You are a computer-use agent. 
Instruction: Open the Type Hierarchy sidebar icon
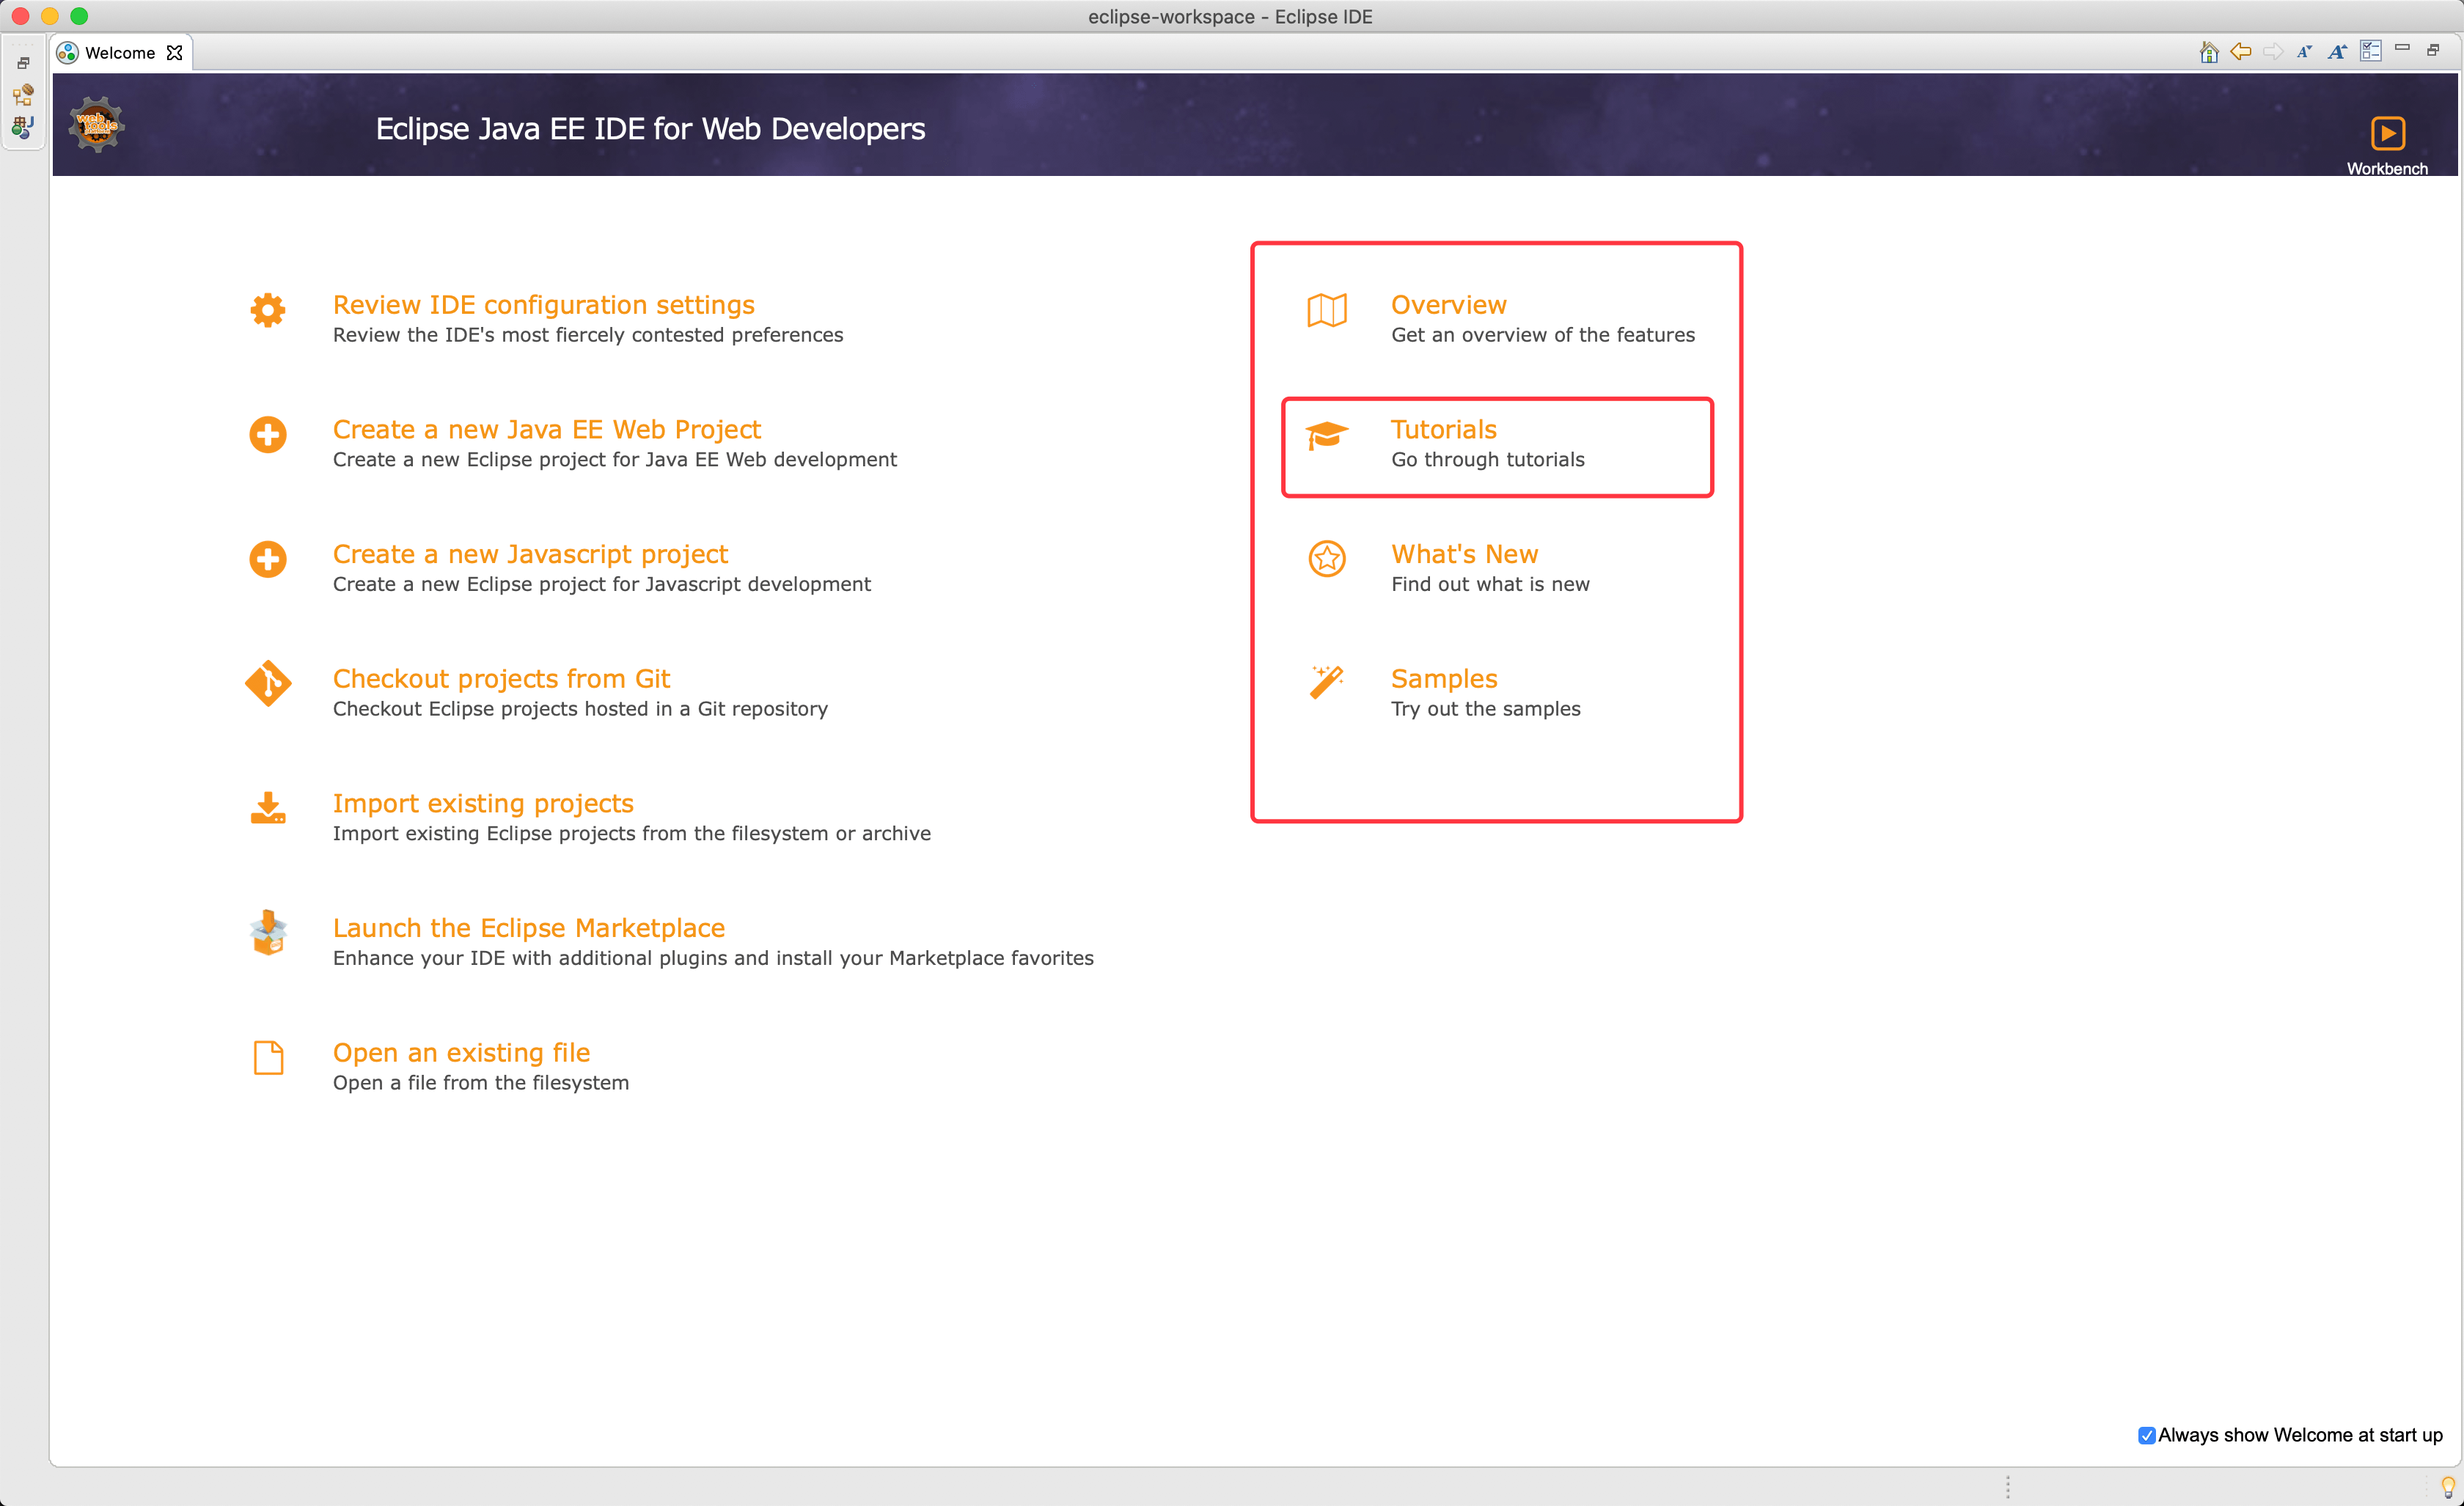click(23, 95)
